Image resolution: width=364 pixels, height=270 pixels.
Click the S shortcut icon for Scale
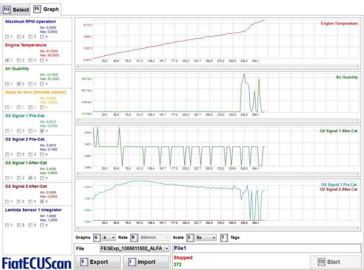tap(190, 238)
